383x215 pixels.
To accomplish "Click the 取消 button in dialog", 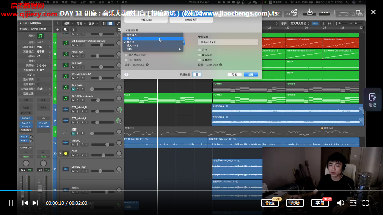I will point(234,75).
